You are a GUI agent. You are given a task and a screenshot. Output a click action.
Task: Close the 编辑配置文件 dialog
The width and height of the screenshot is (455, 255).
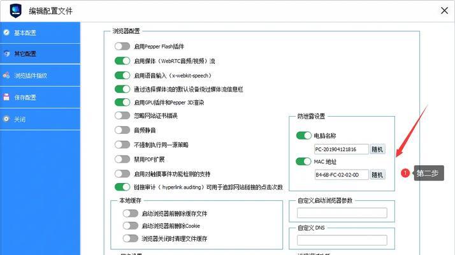[444, 11]
